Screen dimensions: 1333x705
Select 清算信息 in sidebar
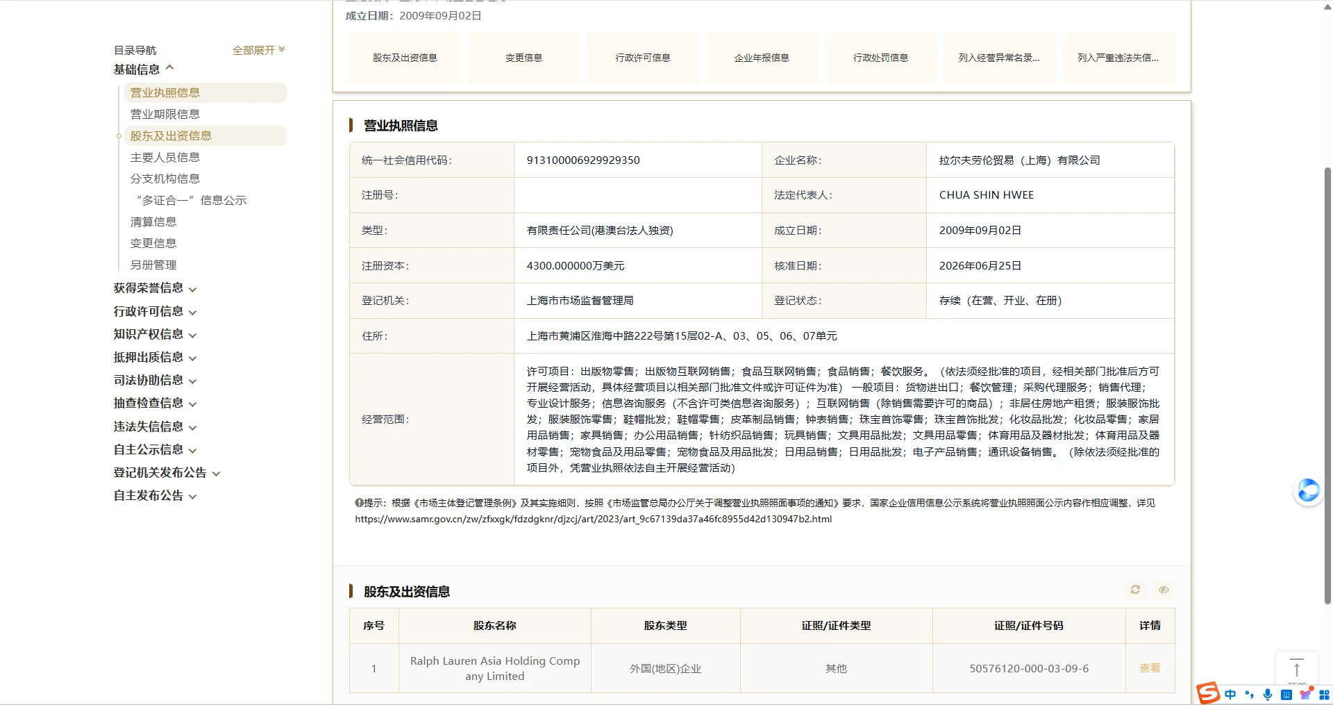tap(153, 222)
